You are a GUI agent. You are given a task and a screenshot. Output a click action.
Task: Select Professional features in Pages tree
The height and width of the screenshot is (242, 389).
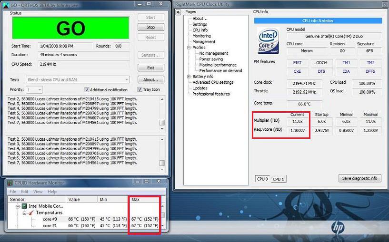(211, 94)
